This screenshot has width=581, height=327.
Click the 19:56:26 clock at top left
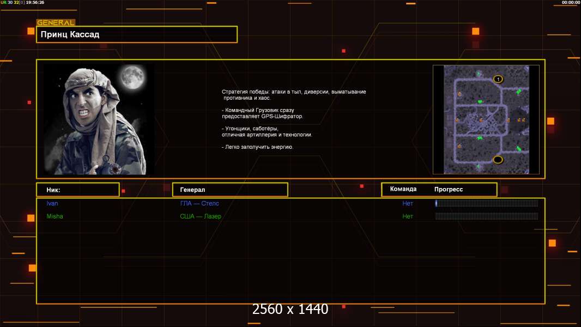click(35, 3)
